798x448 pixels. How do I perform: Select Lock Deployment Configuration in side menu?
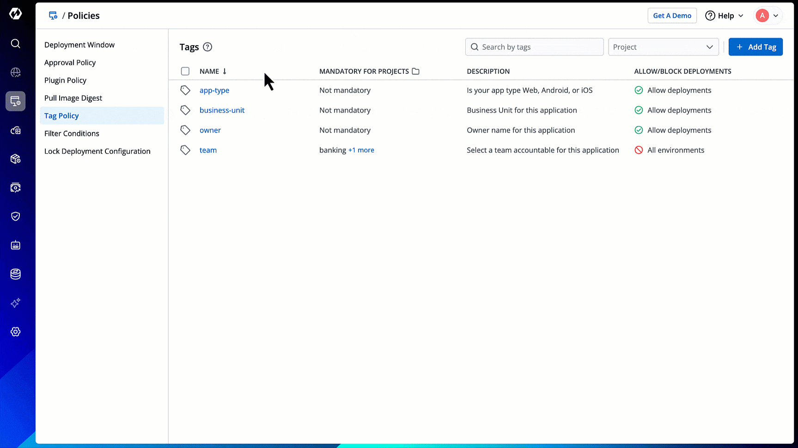[x=97, y=151]
